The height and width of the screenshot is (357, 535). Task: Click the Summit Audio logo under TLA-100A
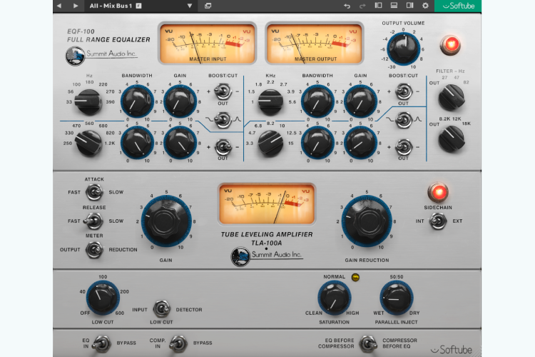pyautogui.click(x=267, y=256)
